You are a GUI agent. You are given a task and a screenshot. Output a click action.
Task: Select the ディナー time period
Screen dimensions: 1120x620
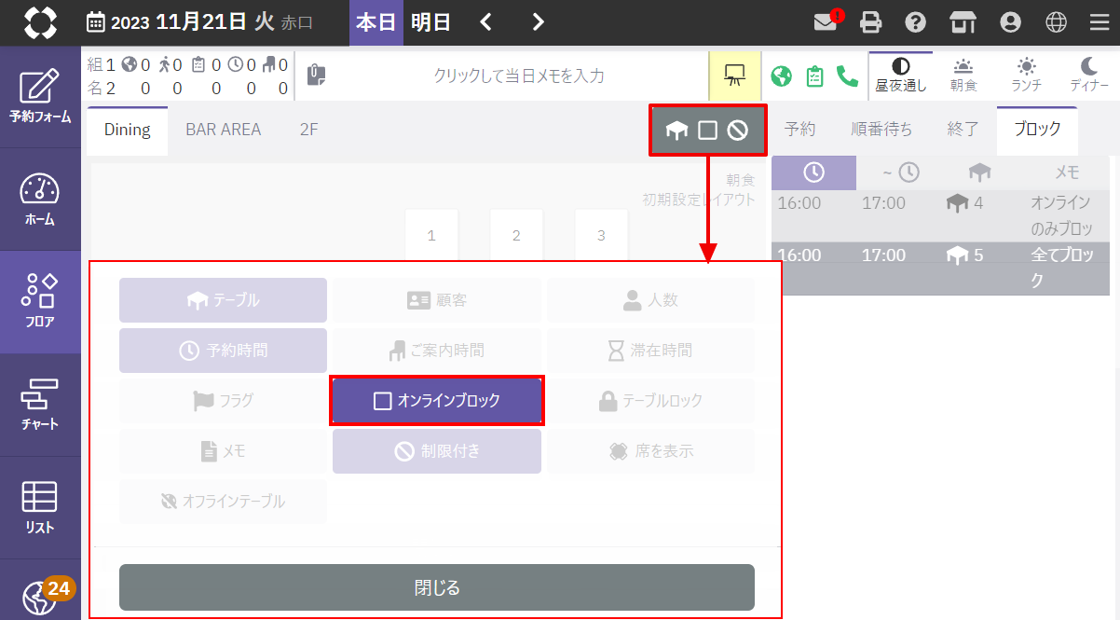pyautogui.click(x=1088, y=75)
